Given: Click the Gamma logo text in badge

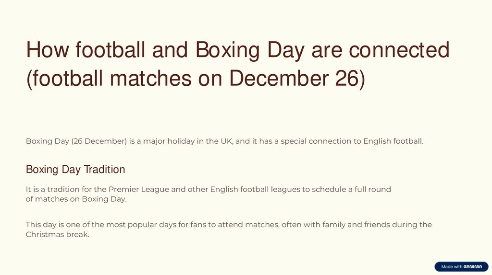Looking at the screenshot, I should [472, 267].
